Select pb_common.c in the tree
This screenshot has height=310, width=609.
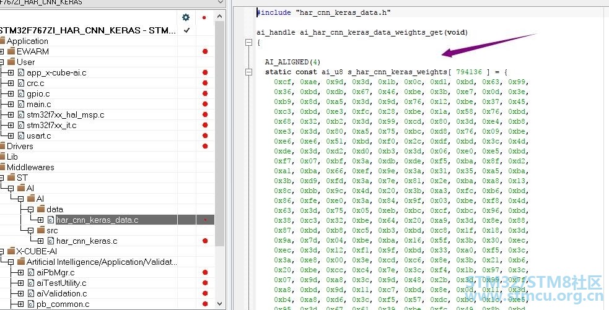tap(63, 304)
